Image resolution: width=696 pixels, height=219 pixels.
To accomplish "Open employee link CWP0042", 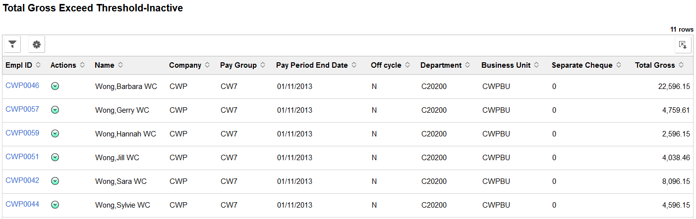I will tap(22, 180).
